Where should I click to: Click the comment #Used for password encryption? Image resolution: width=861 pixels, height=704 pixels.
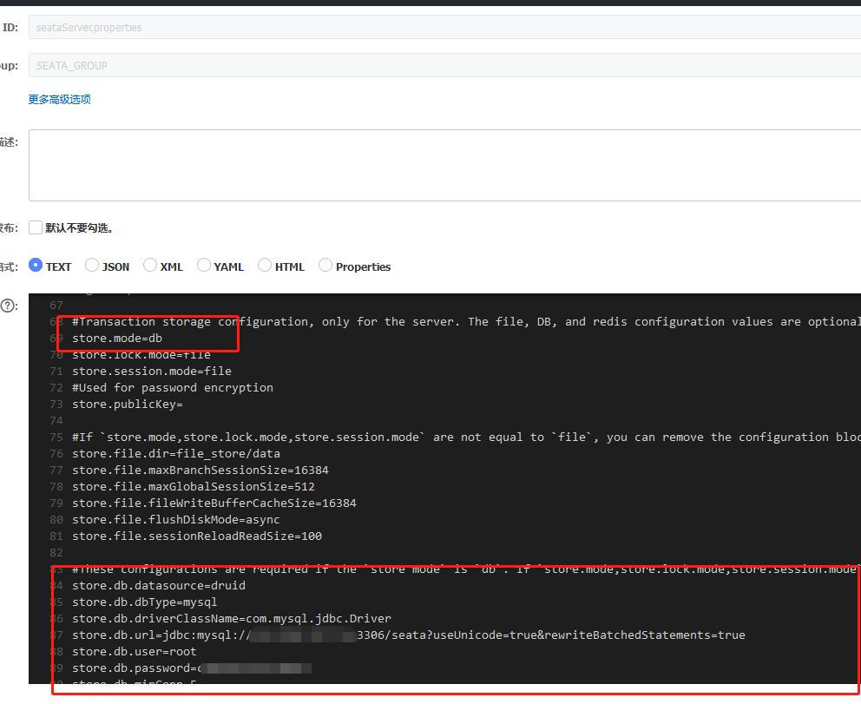pyautogui.click(x=173, y=388)
